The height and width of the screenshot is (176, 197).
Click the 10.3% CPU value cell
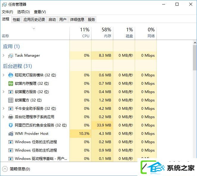coord(80,134)
